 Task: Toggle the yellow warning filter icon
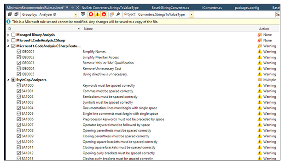pyautogui.click(x=98, y=14)
